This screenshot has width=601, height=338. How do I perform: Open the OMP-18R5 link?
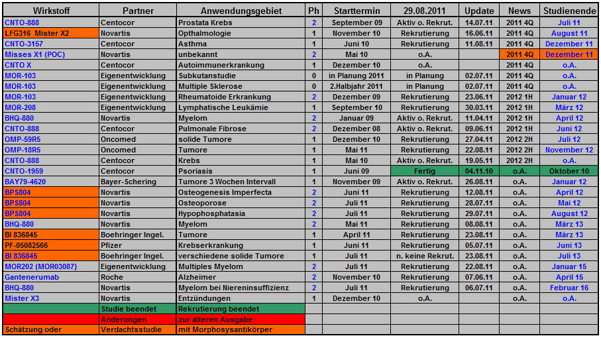pyautogui.click(x=23, y=150)
